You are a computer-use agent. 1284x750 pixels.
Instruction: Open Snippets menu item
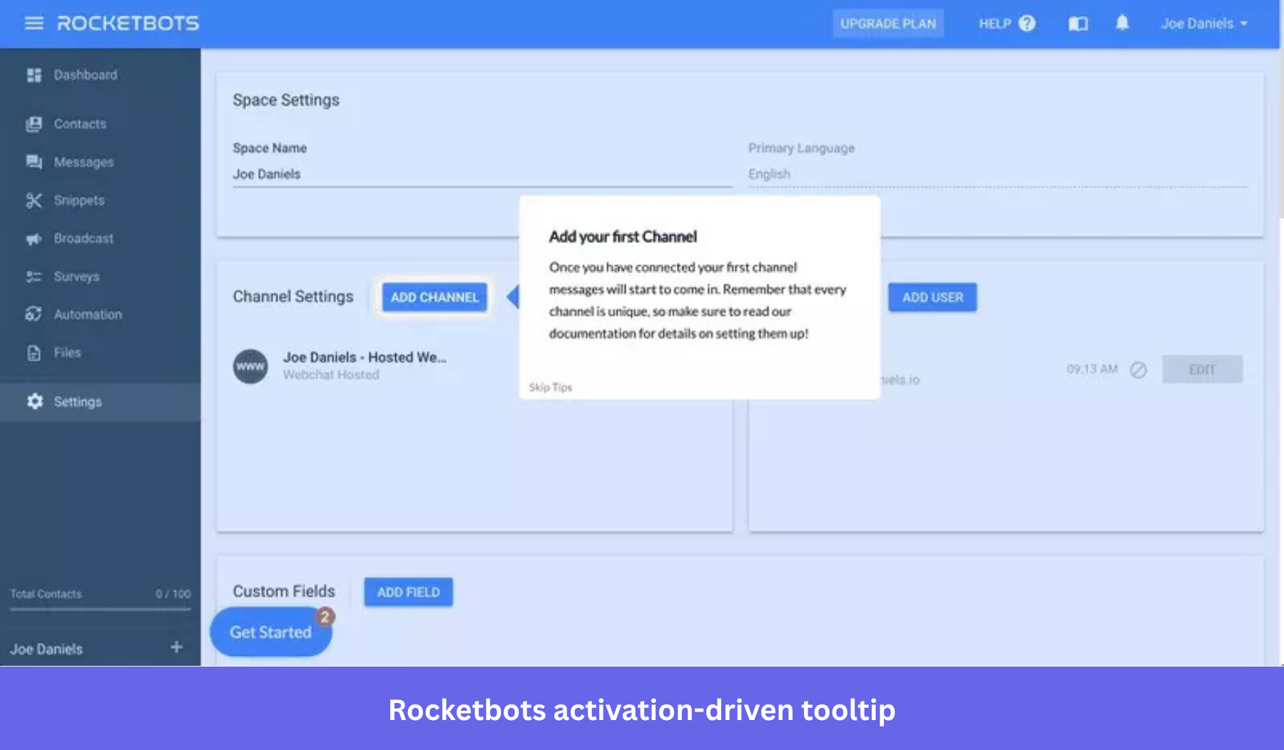click(100, 200)
